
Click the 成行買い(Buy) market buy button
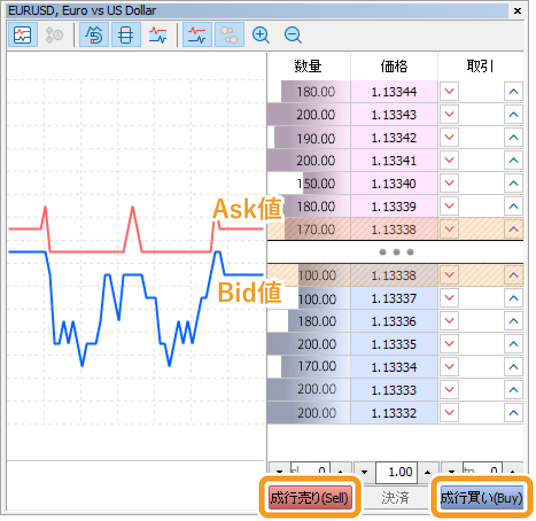coord(481,497)
